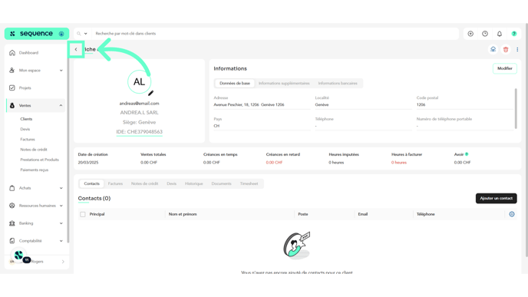Click the Achats shopping bag icon
528x297 pixels.
tap(12, 188)
